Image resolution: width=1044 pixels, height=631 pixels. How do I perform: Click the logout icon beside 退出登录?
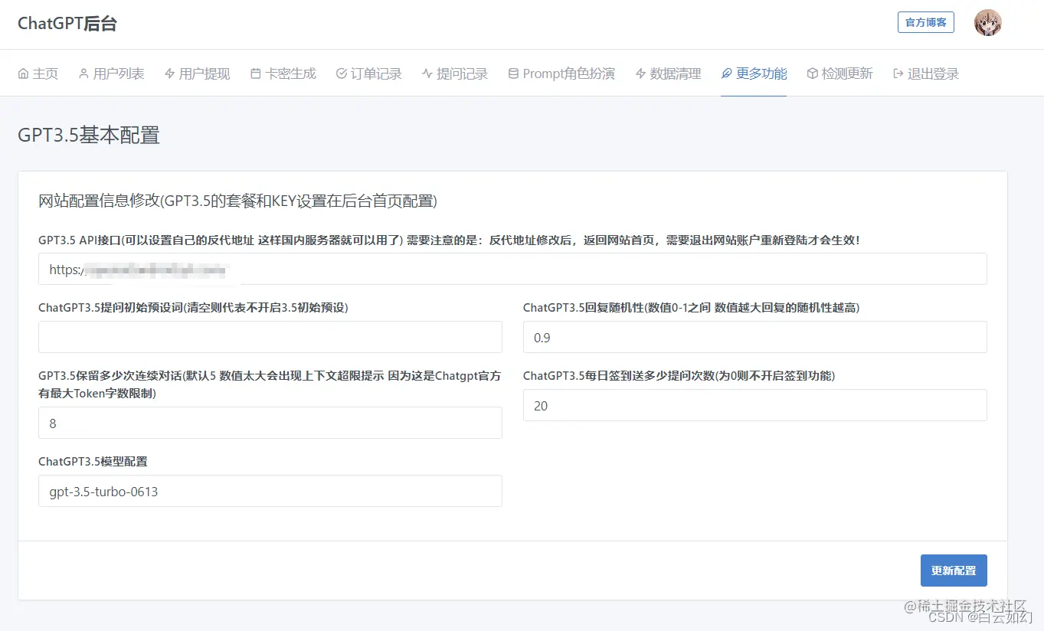898,74
